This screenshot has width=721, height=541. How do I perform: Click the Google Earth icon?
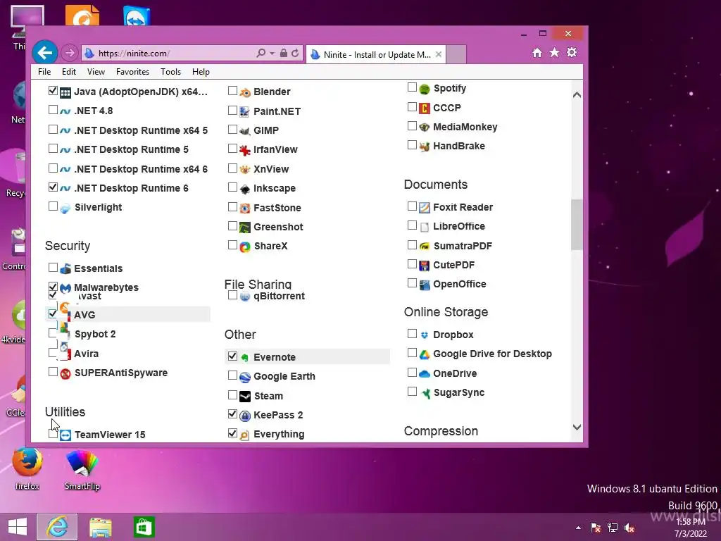(245, 377)
